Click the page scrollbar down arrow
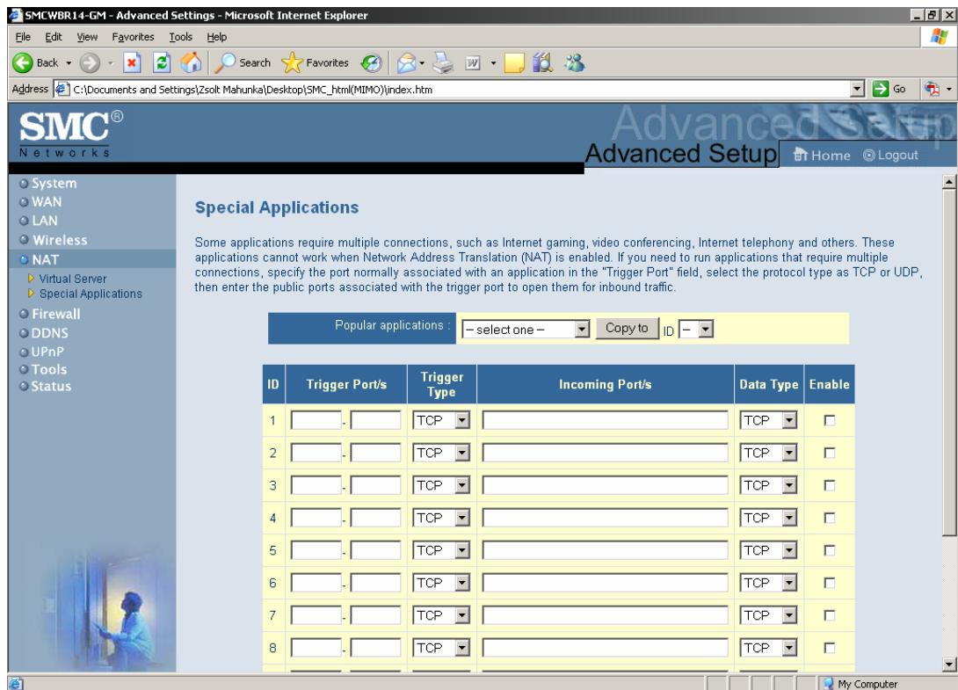Viewport: 958px width, 690px height. 949,665
